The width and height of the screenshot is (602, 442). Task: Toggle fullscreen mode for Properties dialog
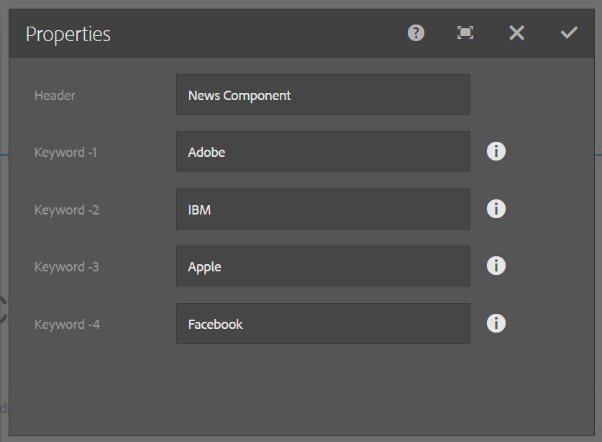pyautogui.click(x=465, y=32)
